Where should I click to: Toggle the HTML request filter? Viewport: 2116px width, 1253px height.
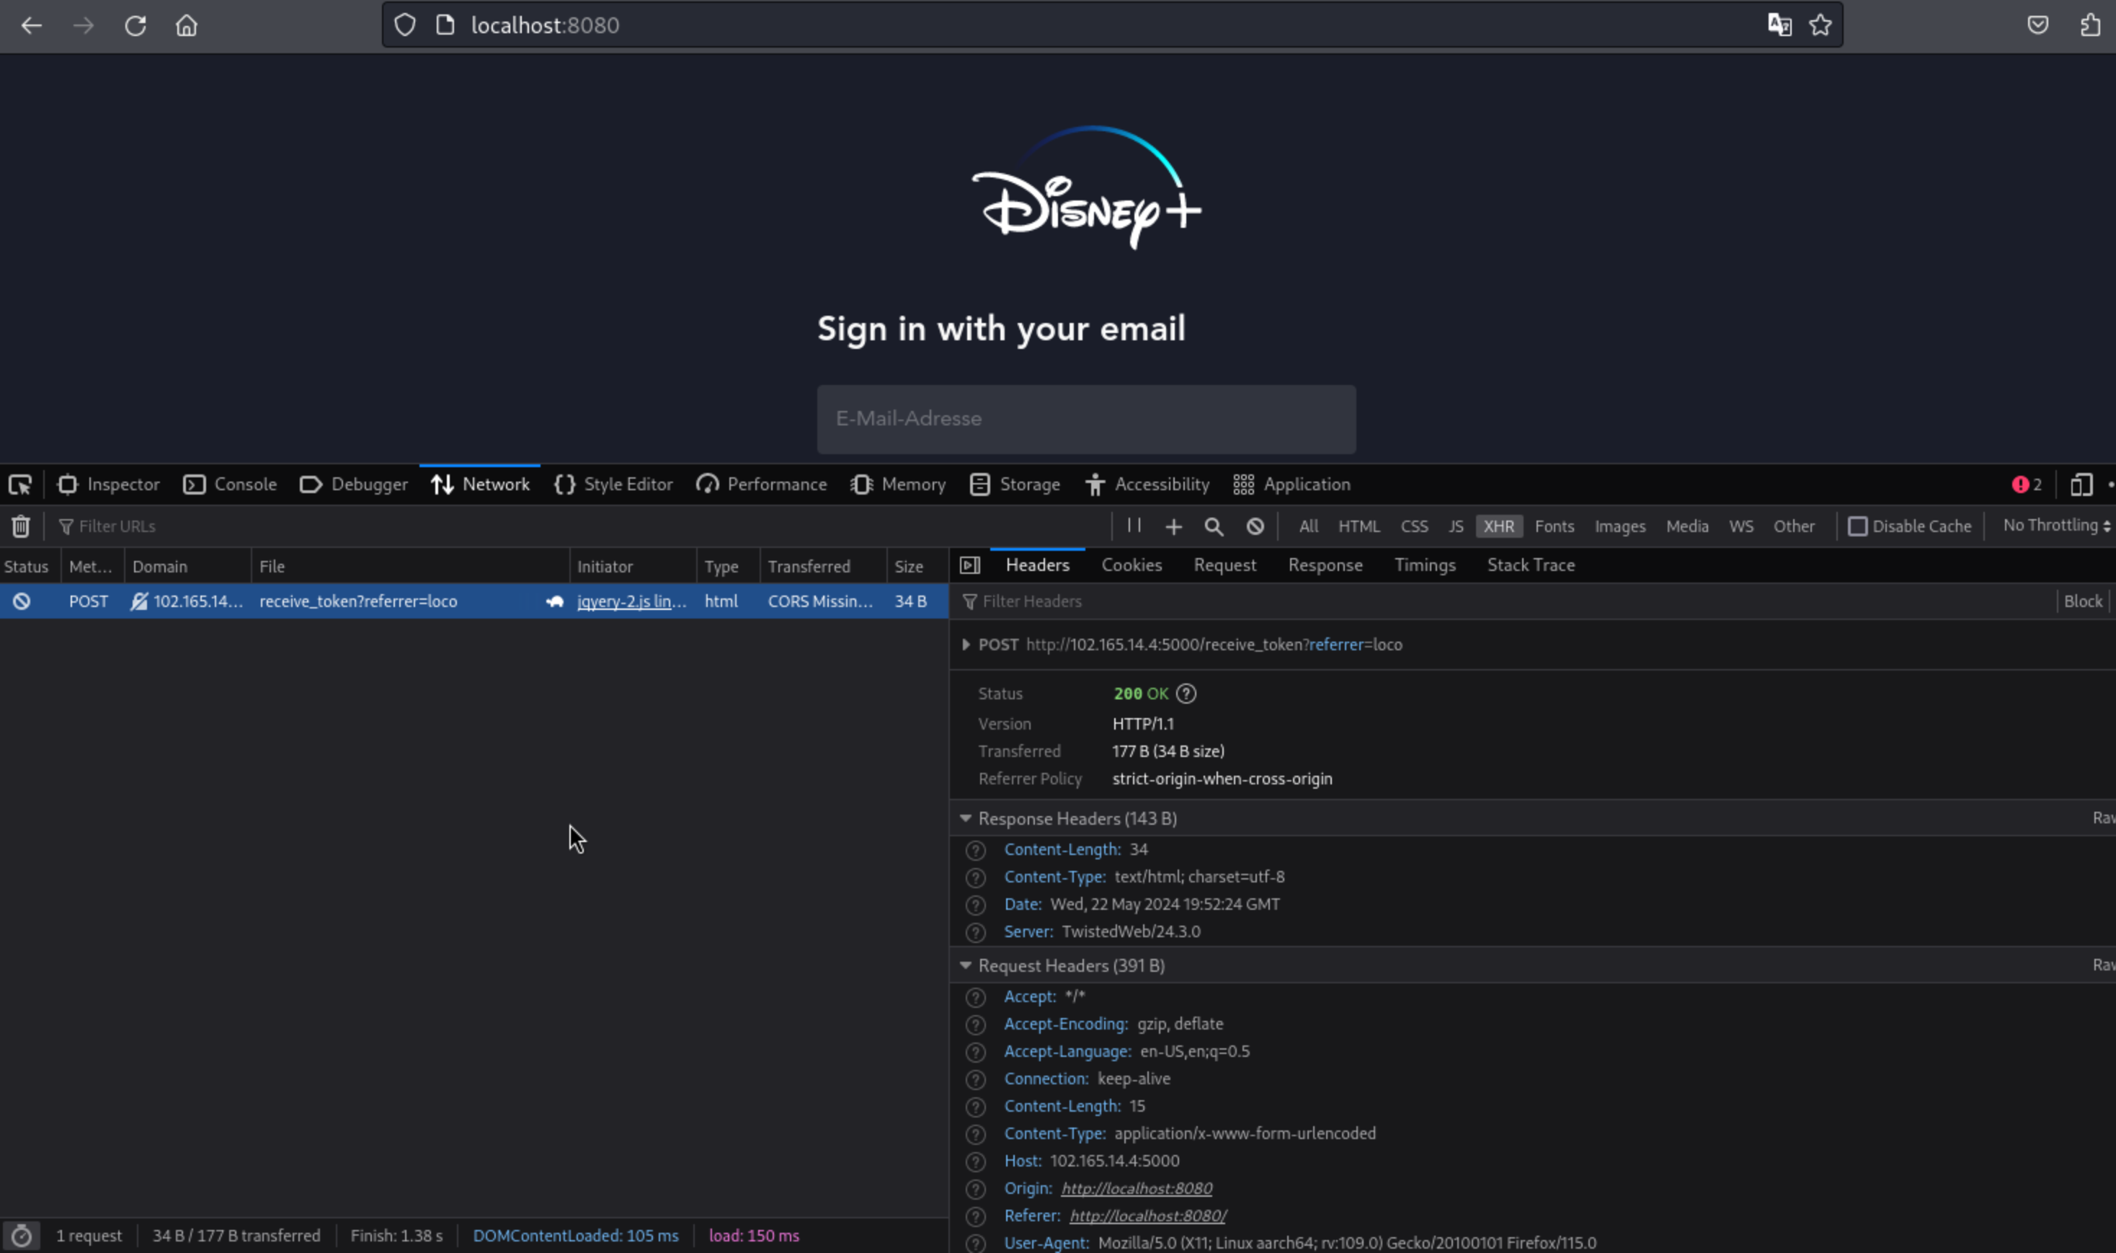(x=1359, y=527)
